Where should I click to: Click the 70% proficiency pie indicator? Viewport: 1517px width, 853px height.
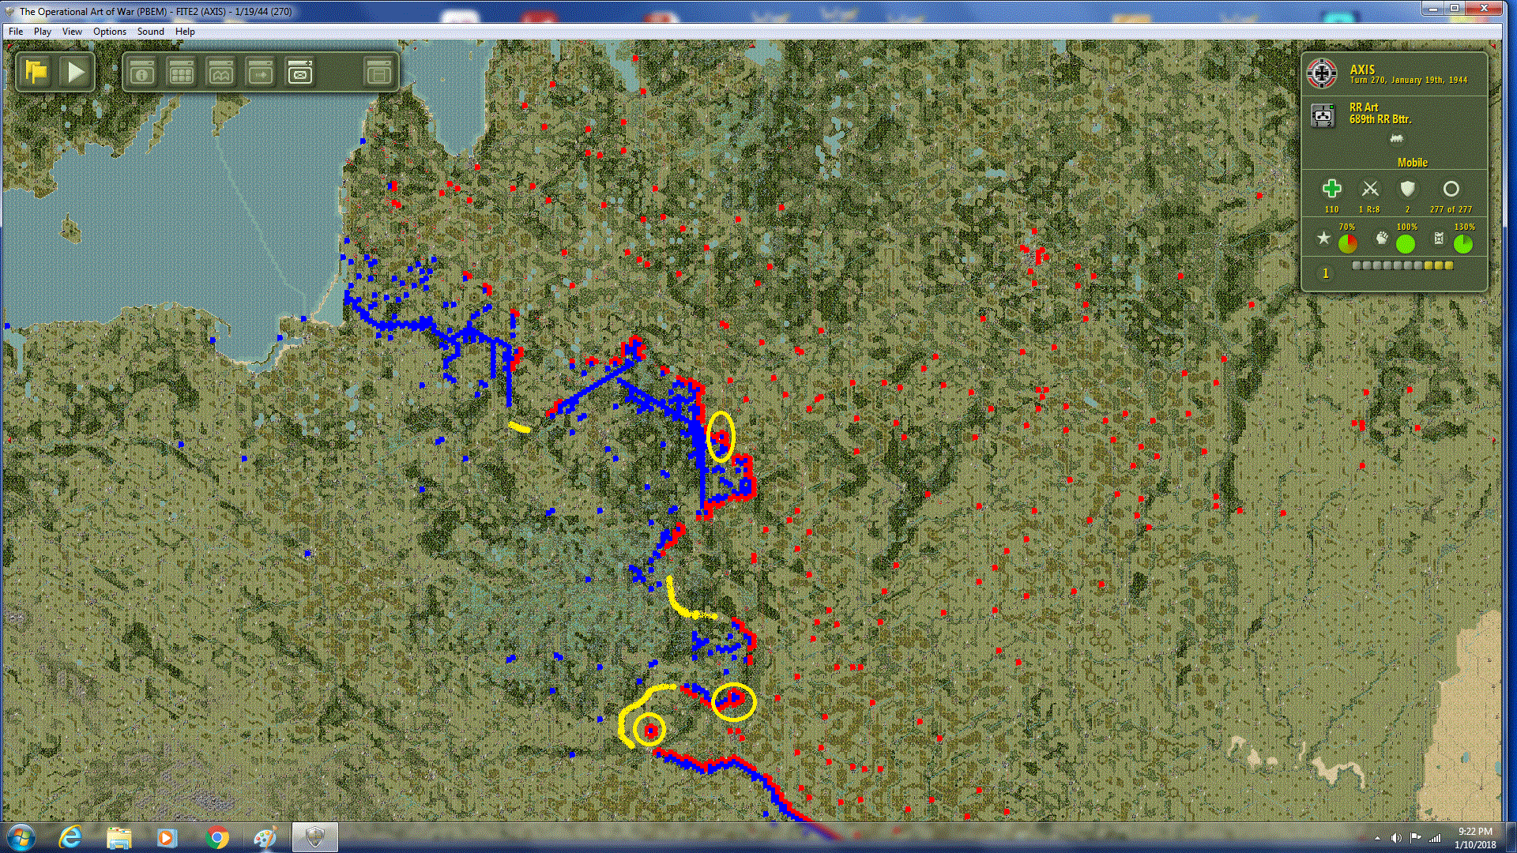(x=1348, y=244)
